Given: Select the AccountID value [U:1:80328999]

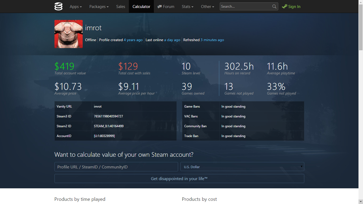Looking at the screenshot, I should (x=104, y=136).
